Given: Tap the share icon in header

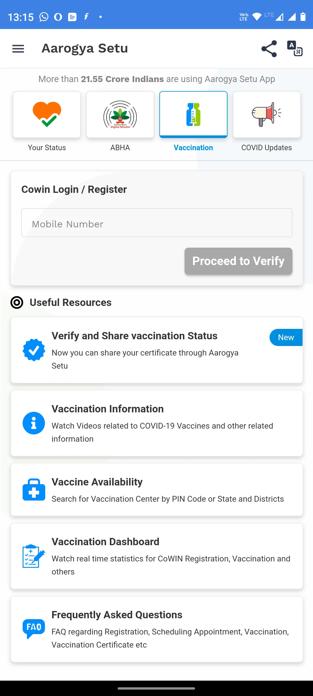Looking at the screenshot, I should [269, 49].
